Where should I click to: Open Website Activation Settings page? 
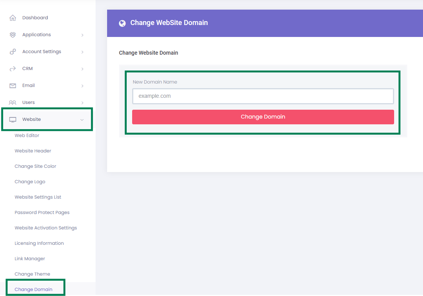tap(46, 228)
